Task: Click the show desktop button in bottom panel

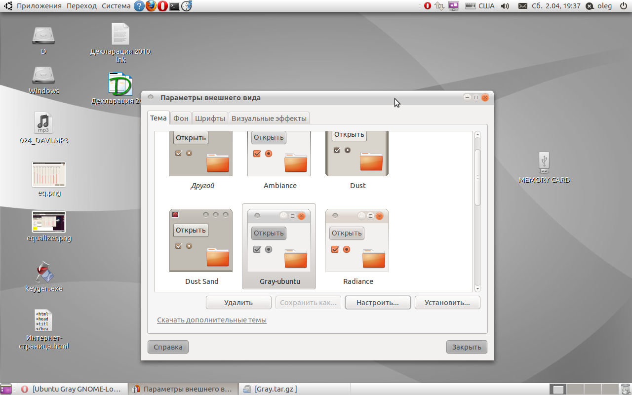Action: [6, 389]
